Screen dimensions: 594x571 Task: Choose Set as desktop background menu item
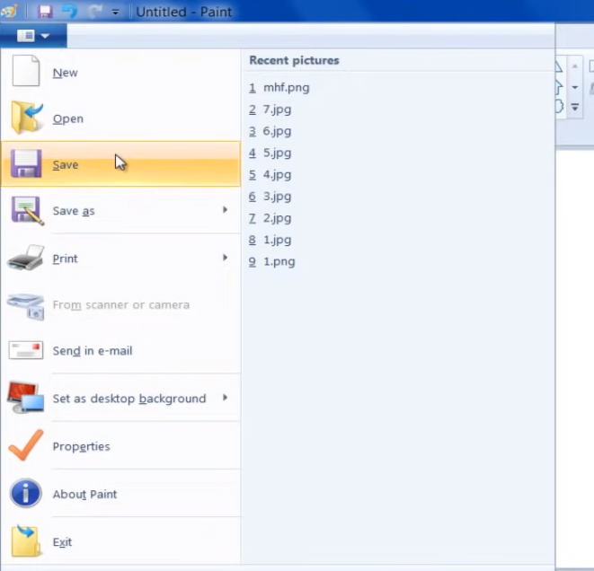click(x=129, y=399)
